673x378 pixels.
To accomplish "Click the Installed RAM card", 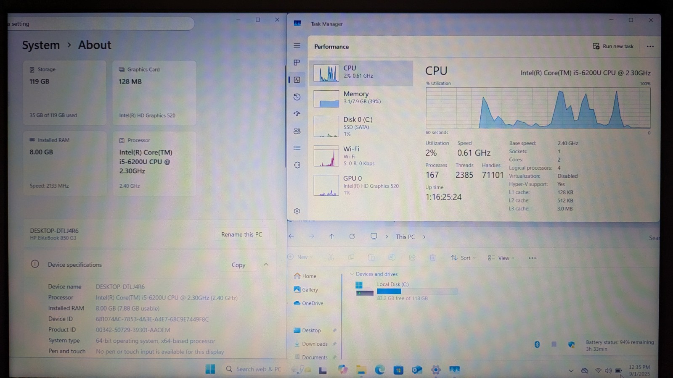I will click(x=65, y=163).
